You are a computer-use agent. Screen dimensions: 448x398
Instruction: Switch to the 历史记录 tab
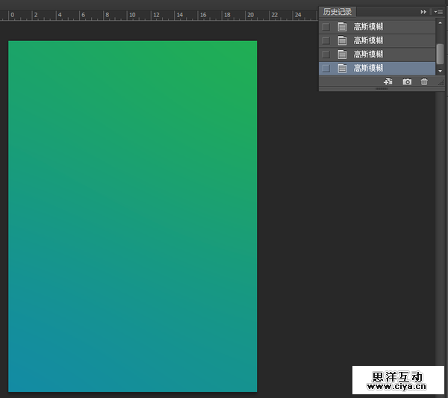pos(337,12)
